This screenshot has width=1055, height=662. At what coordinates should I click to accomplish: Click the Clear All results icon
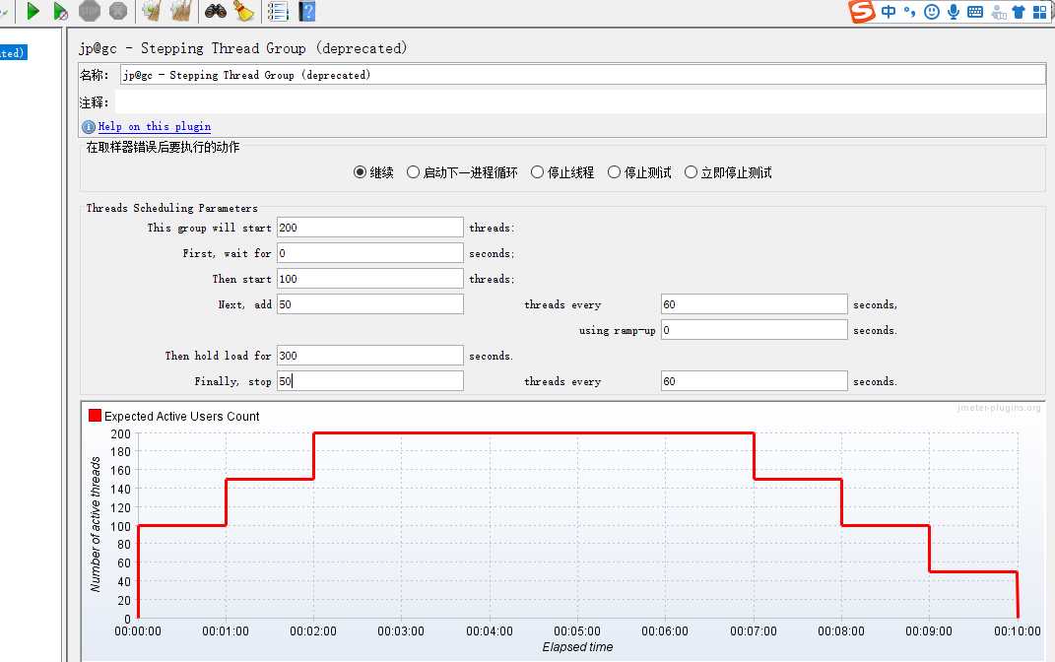click(x=181, y=11)
